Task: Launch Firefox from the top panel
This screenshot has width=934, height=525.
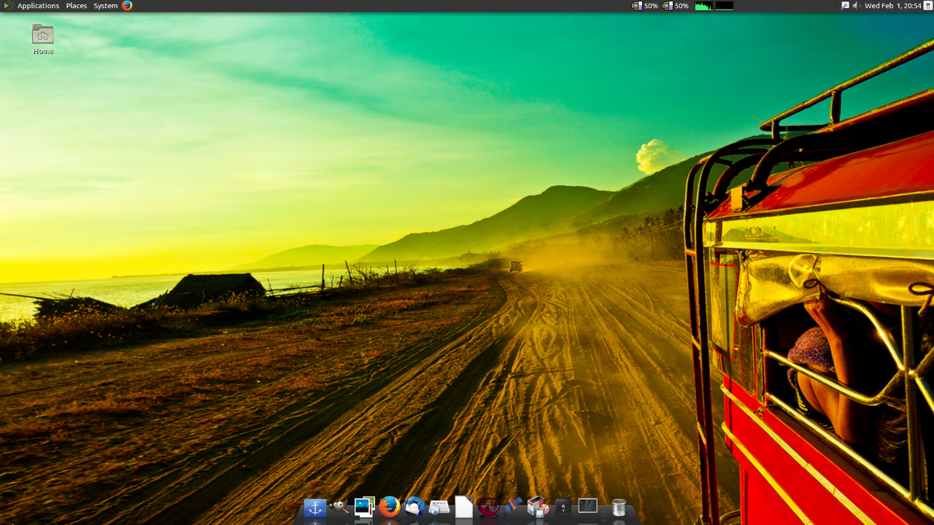Action: click(127, 6)
